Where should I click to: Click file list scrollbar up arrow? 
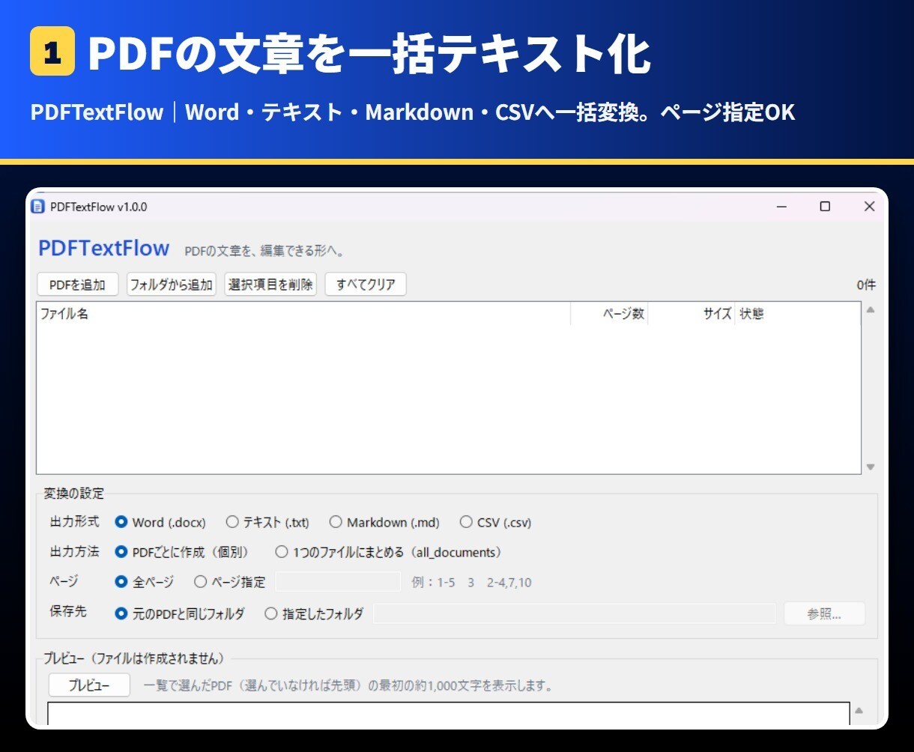pyautogui.click(x=871, y=309)
